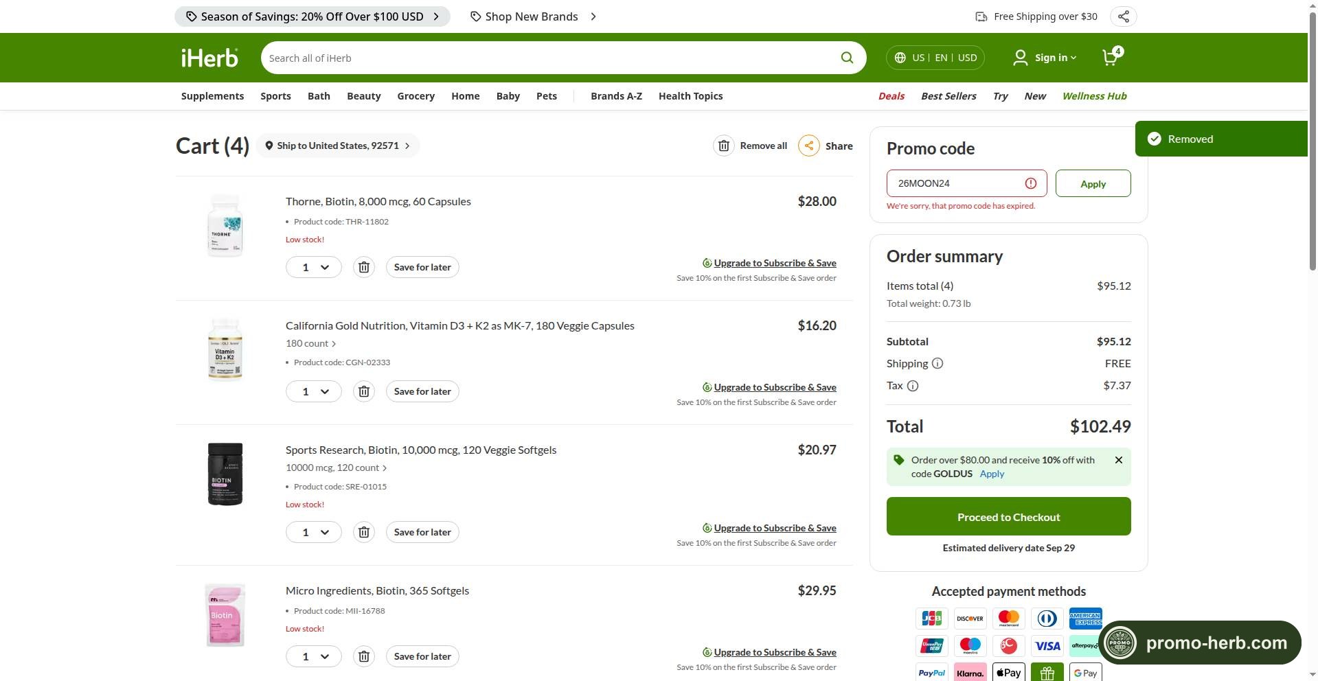Delete Thorne Biotin from cart

[364, 267]
